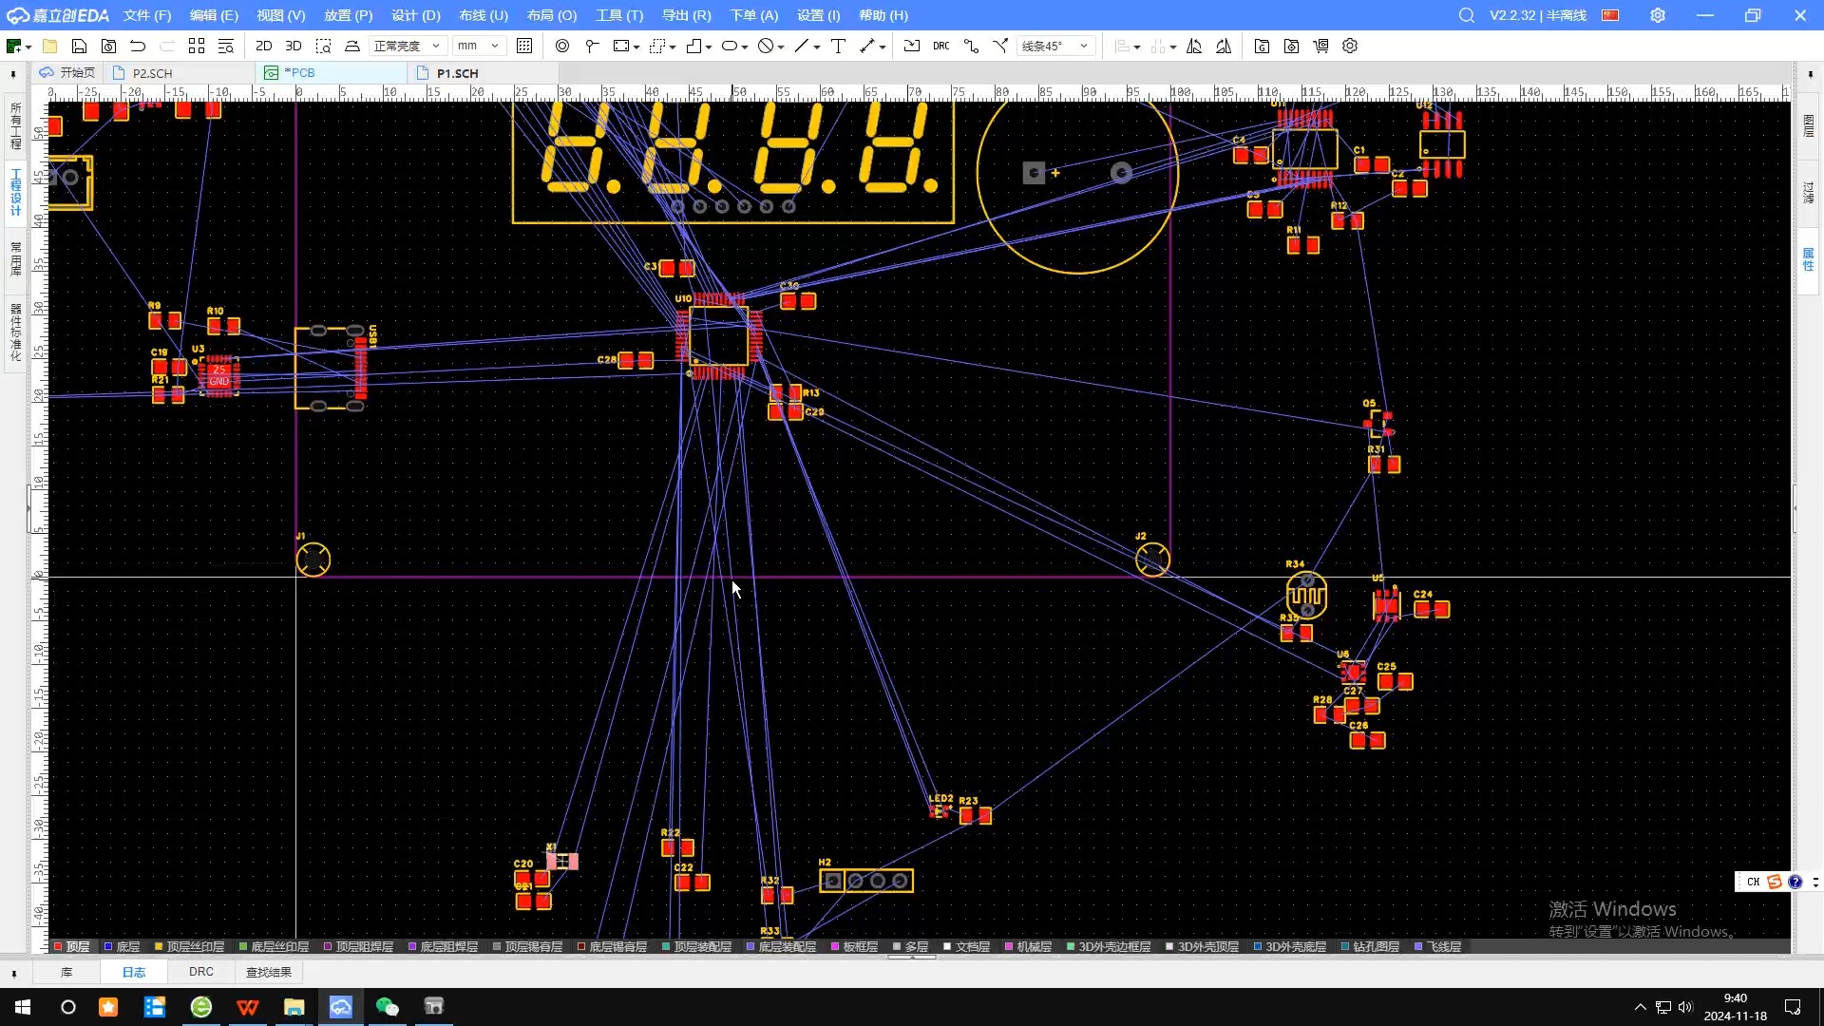
Task: Select the single routing tool
Action: [971, 46]
